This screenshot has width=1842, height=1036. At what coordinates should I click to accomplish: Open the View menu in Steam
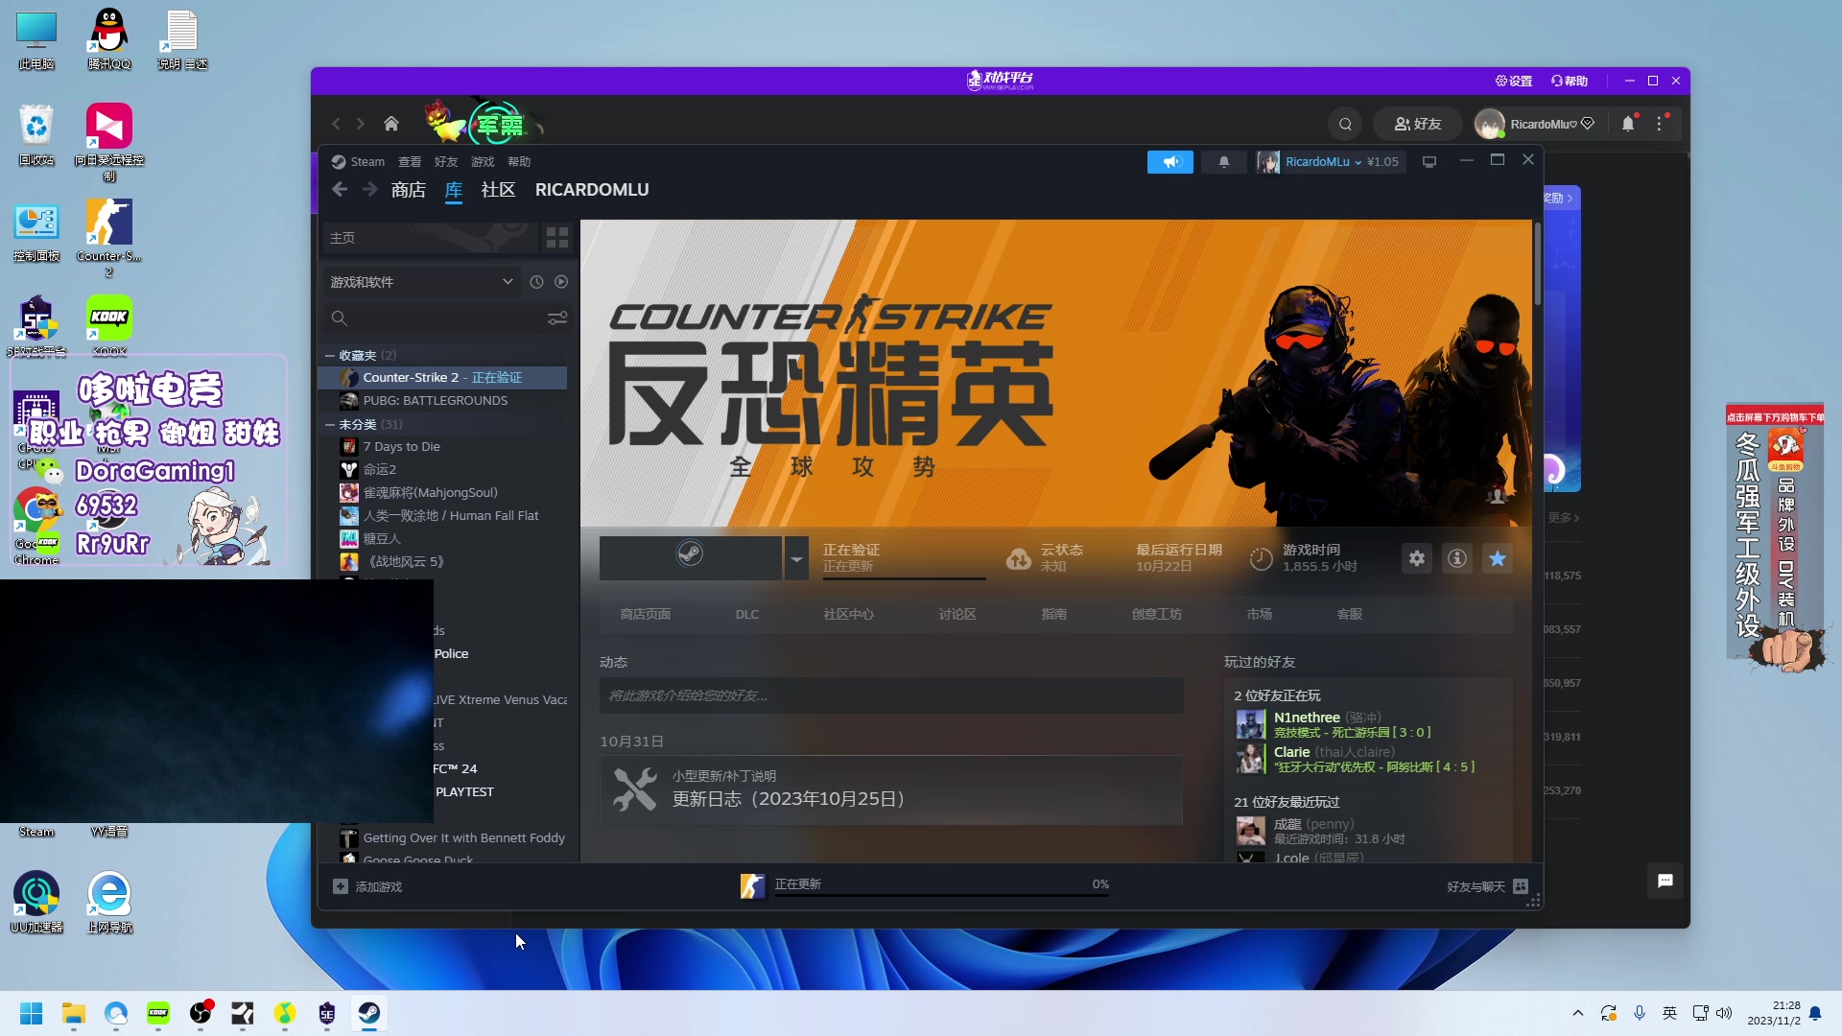(x=410, y=162)
